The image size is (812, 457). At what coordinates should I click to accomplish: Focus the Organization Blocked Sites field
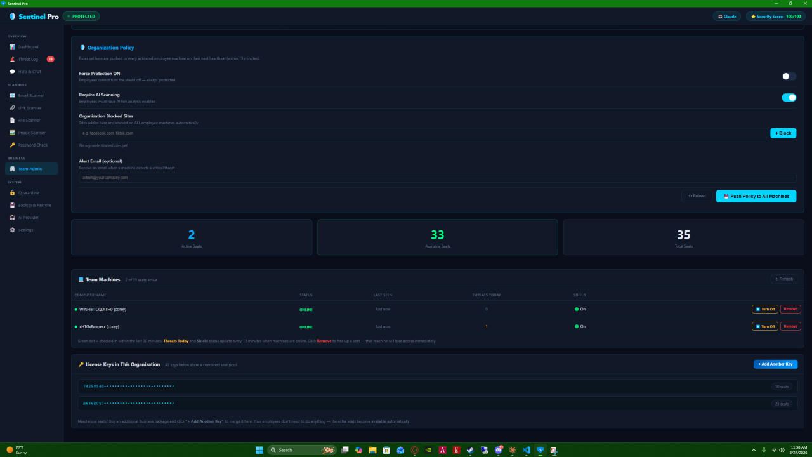(423, 133)
